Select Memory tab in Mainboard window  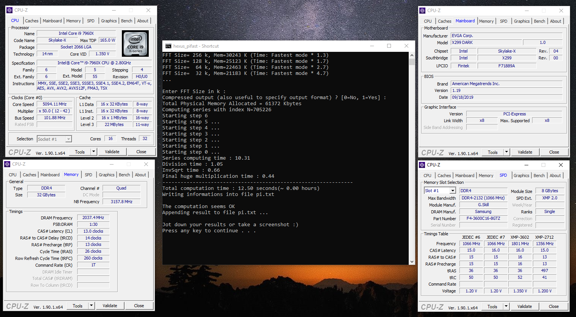486,21
